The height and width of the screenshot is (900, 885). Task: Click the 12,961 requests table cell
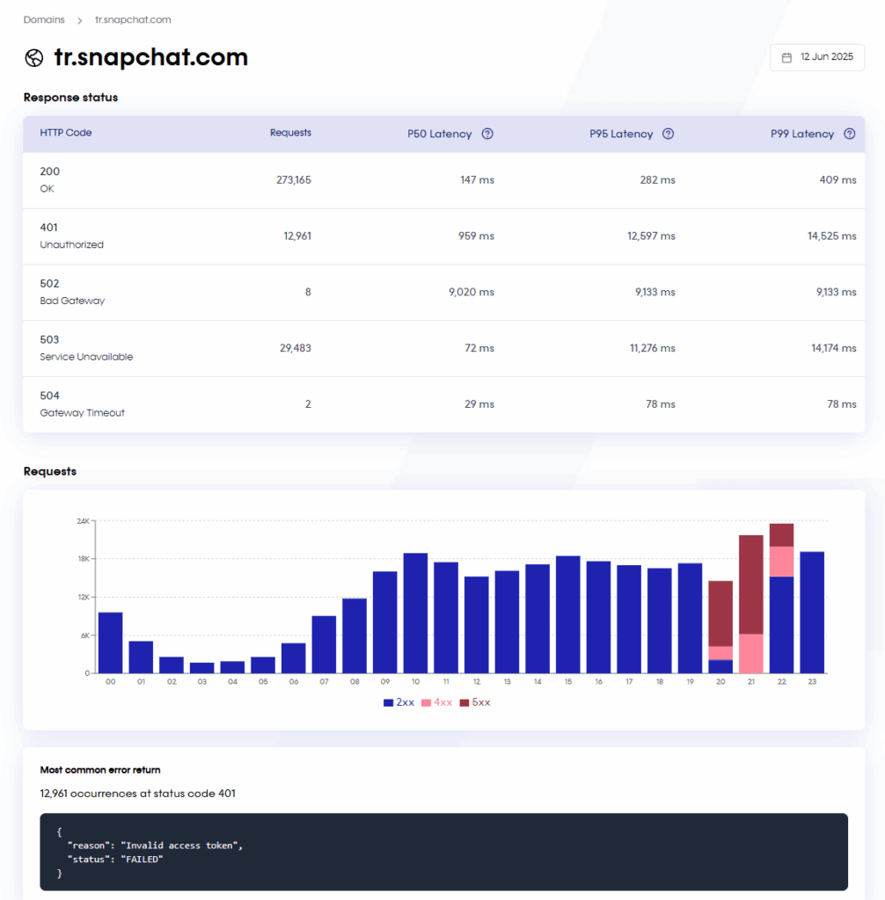tap(297, 236)
